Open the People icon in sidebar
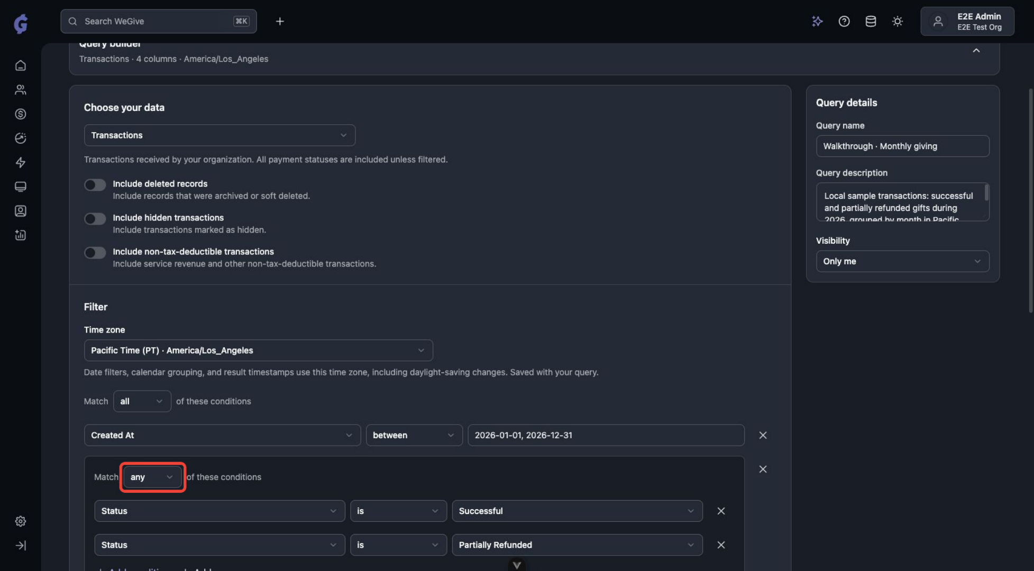Image resolution: width=1034 pixels, height=571 pixels. (x=21, y=90)
